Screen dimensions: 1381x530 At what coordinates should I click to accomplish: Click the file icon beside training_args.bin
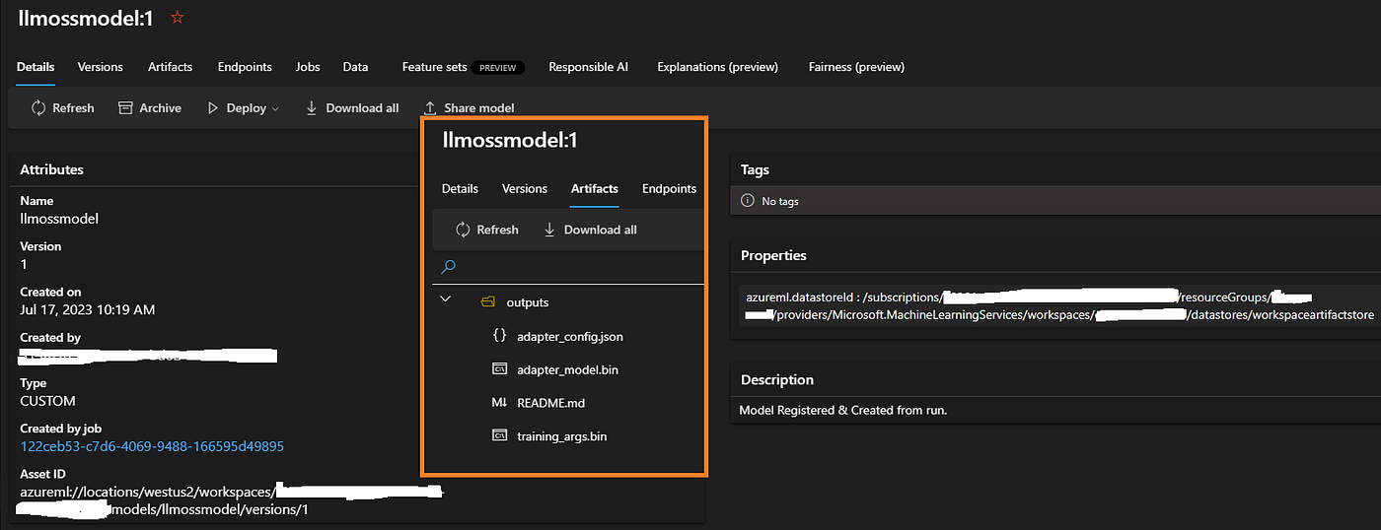click(x=499, y=435)
